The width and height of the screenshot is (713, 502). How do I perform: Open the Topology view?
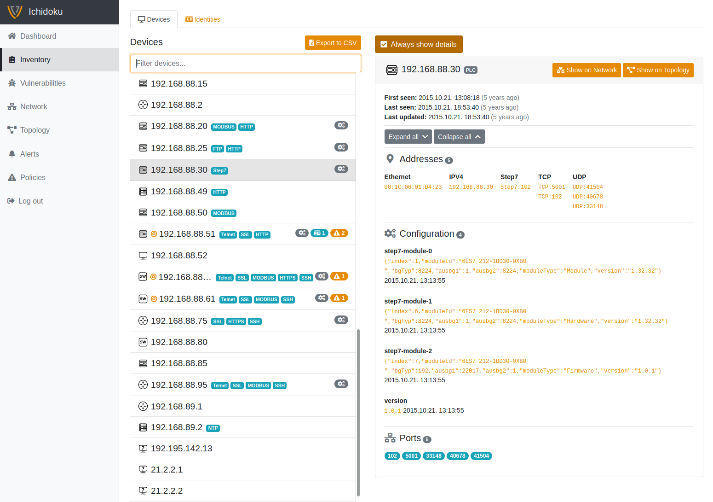pos(59,130)
